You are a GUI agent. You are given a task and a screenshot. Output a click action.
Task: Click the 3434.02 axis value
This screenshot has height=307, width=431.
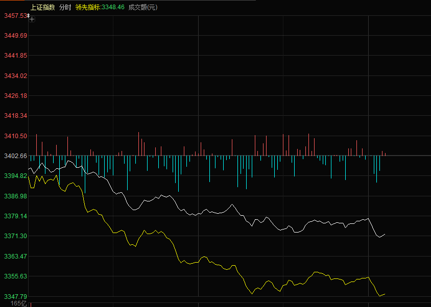click(16, 76)
